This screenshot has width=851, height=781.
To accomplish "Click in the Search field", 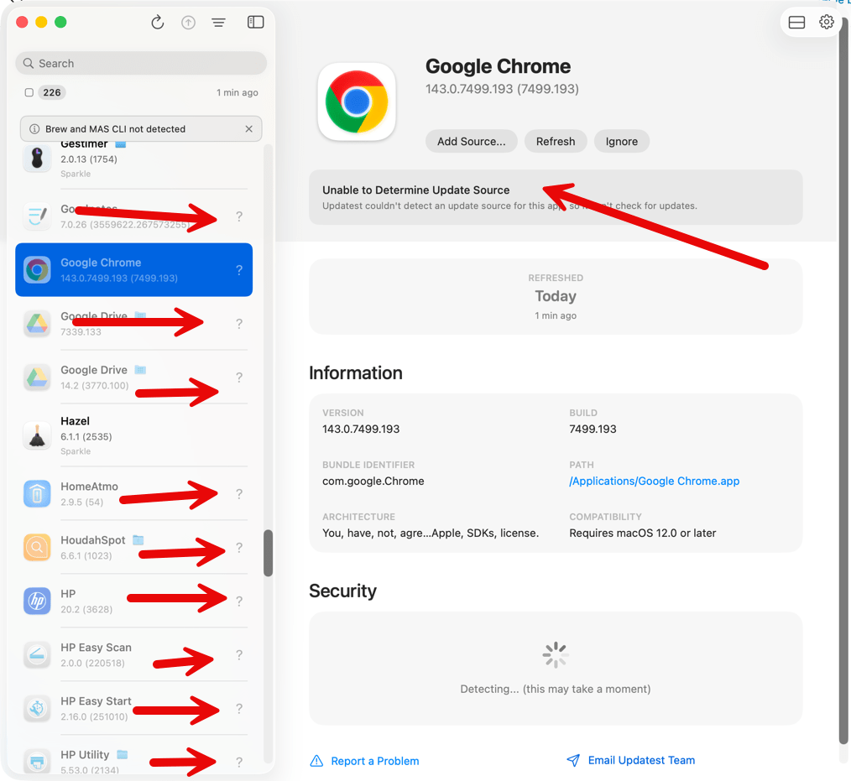I will click(141, 64).
